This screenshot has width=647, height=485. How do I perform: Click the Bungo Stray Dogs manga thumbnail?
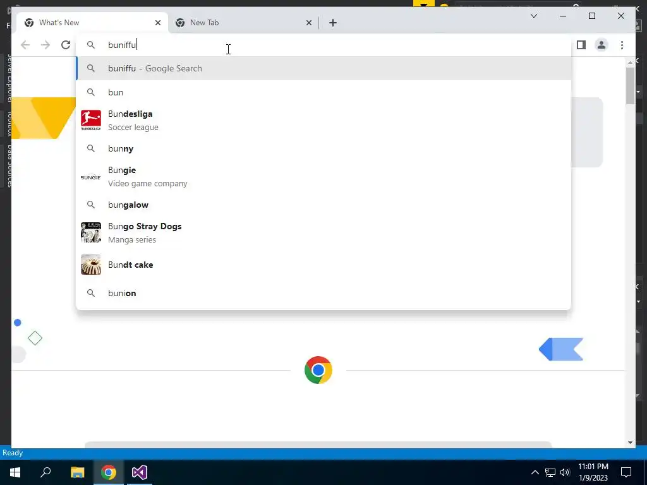91,232
